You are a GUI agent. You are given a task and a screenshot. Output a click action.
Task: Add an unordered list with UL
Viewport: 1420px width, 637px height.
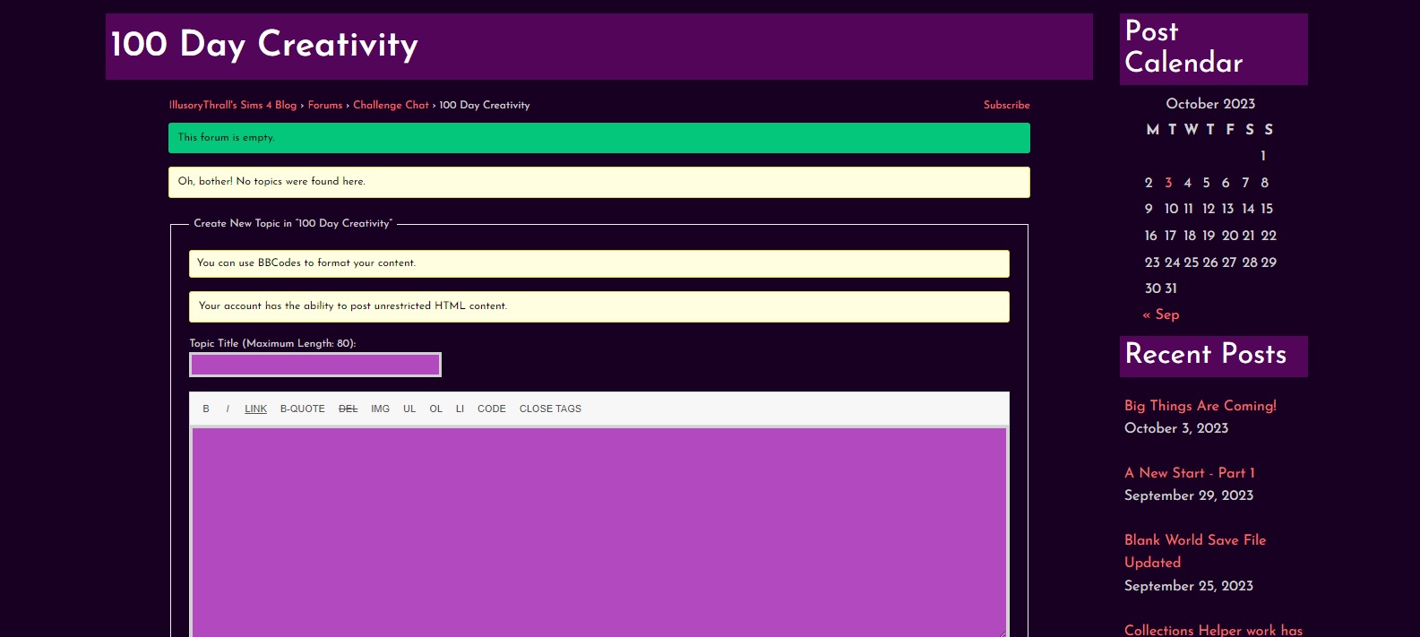click(x=409, y=409)
